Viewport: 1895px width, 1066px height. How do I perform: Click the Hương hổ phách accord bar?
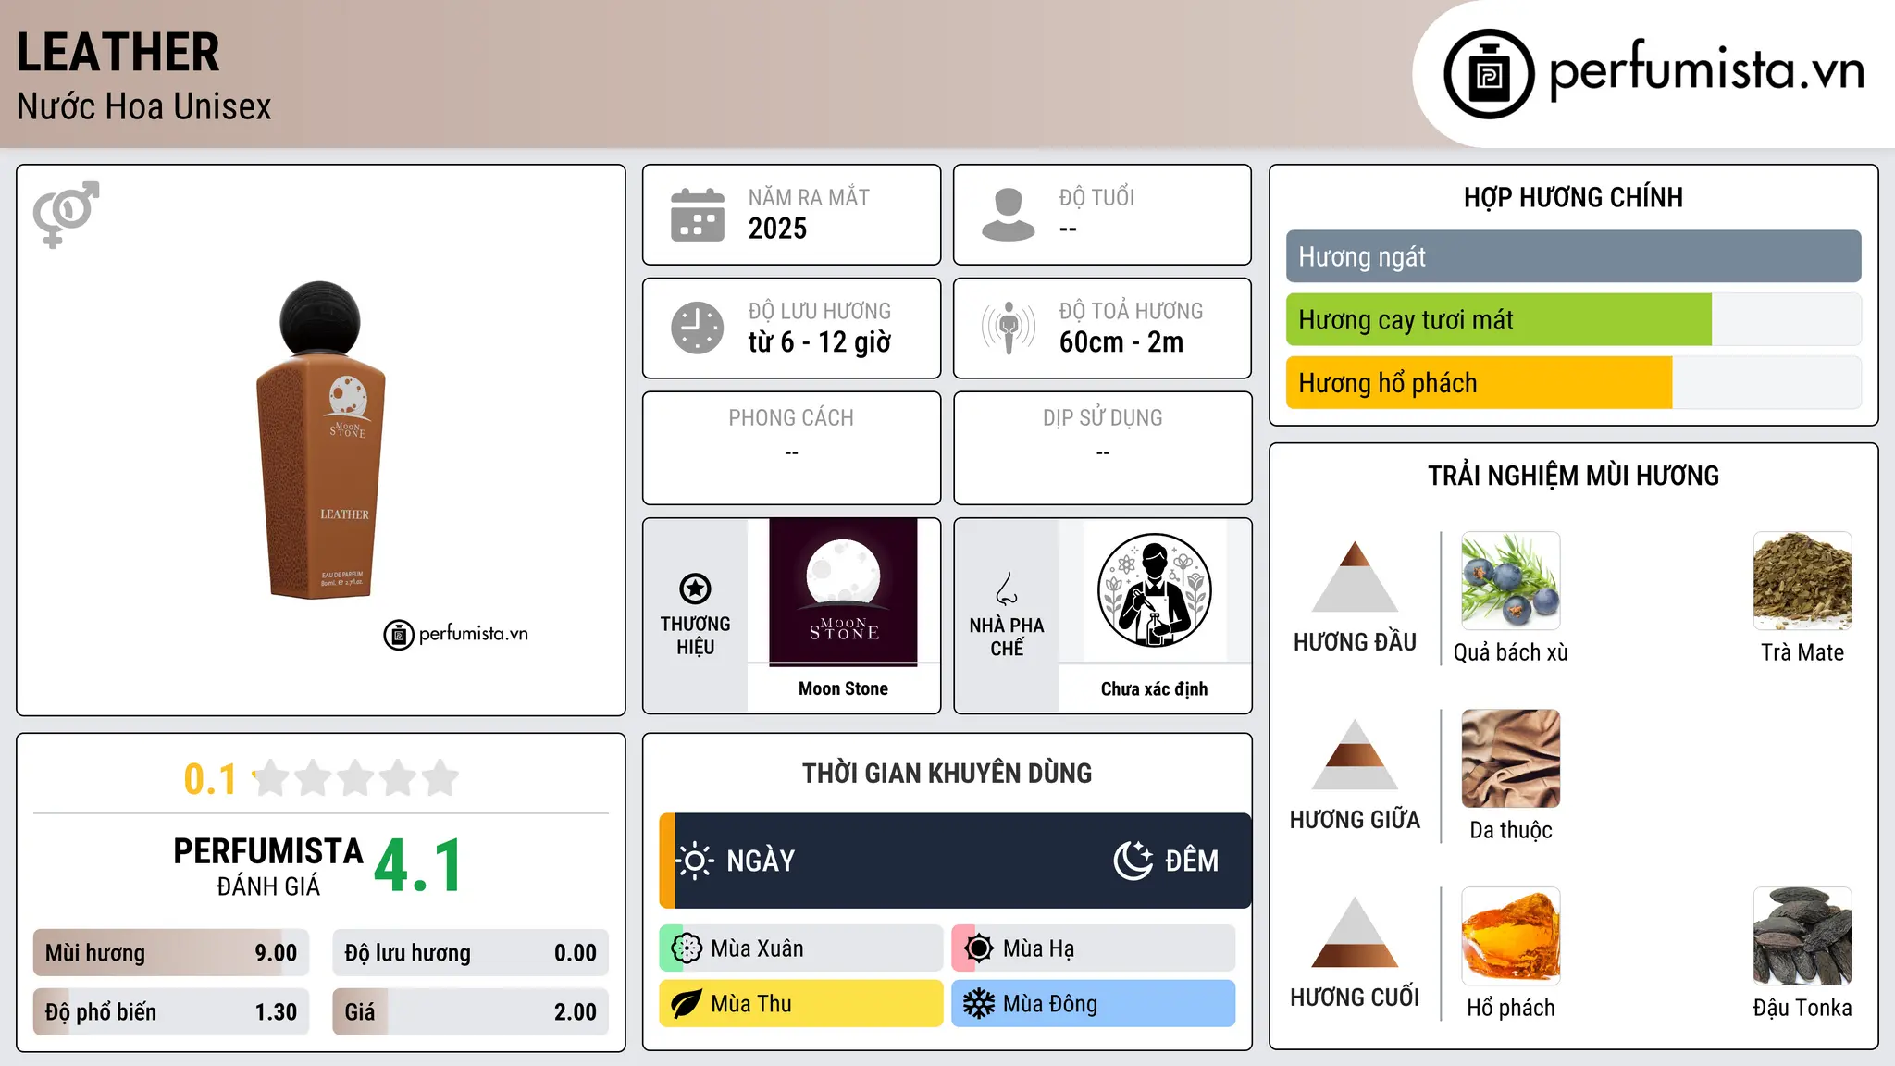1573,382
